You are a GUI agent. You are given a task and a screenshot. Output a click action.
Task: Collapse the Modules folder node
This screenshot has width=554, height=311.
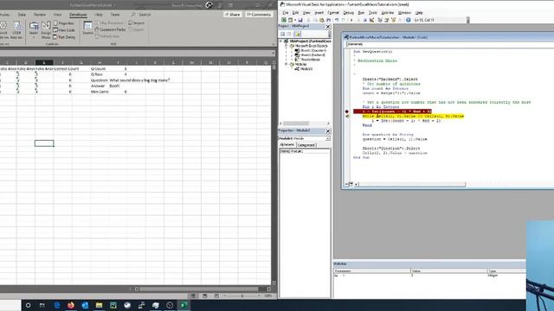287,64
